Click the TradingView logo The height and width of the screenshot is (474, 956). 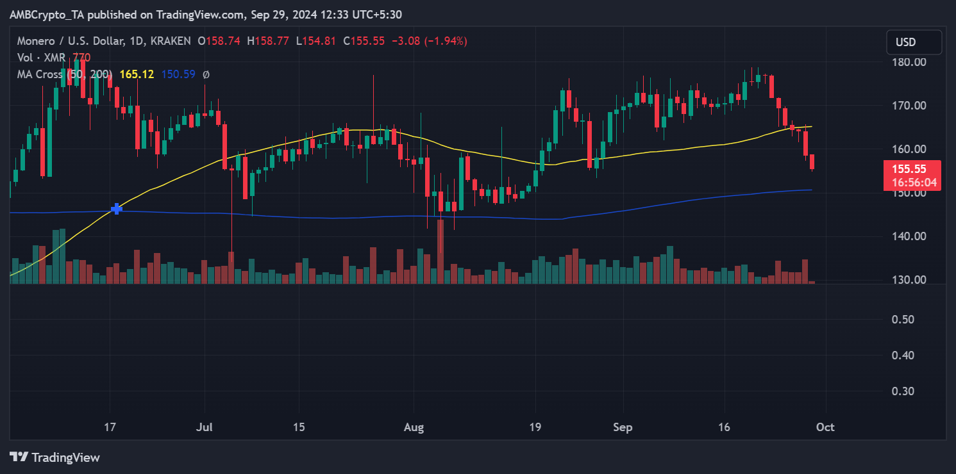55,457
